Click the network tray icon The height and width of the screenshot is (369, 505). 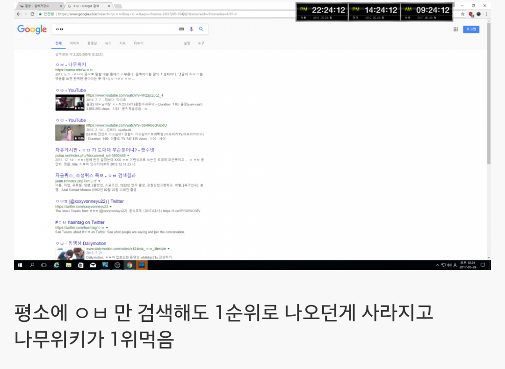pyautogui.click(x=443, y=265)
